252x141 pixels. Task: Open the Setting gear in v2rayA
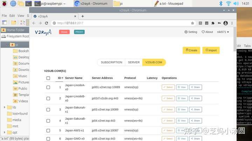click(x=191, y=32)
